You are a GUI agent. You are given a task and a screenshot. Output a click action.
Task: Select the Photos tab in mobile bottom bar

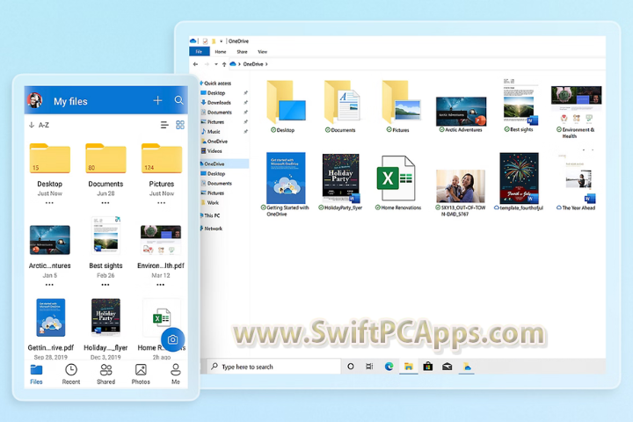coord(141,374)
